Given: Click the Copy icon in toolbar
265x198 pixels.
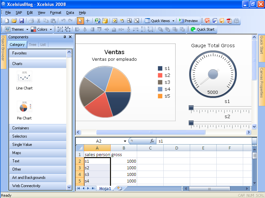Looking at the screenshot, I should point(46,21).
